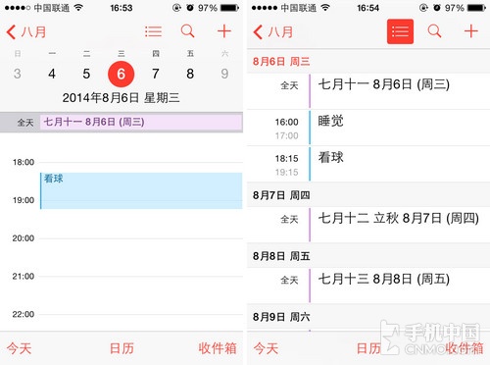Open 日历 in left screen toolbar
The image size is (490, 365).
pyautogui.click(x=122, y=348)
